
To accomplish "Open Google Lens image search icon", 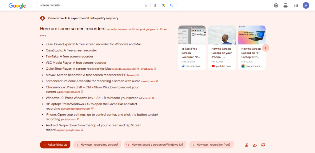I will (x=163, y=6).
